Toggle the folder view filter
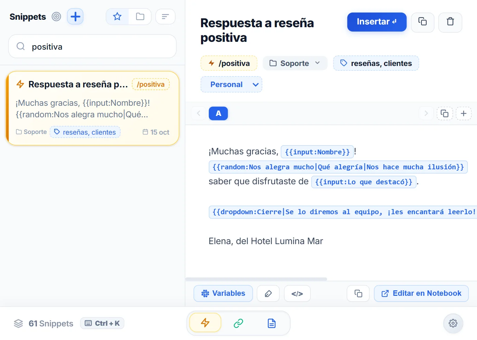Image resolution: width=477 pixels, height=340 pixels. click(140, 17)
